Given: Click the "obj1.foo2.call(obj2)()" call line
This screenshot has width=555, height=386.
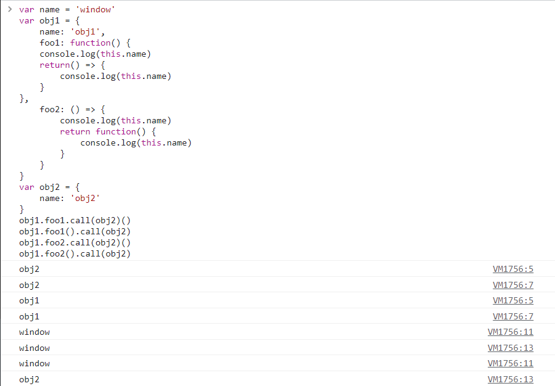Looking at the screenshot, I should click(x=75, y=242).
